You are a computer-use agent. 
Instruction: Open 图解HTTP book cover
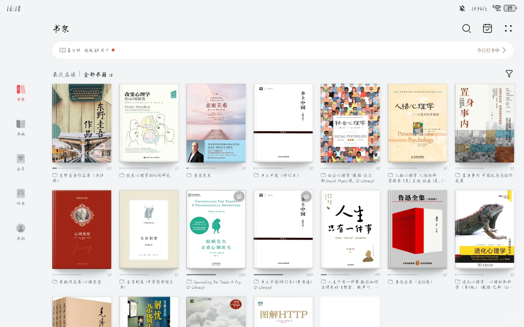click(283, 312)
